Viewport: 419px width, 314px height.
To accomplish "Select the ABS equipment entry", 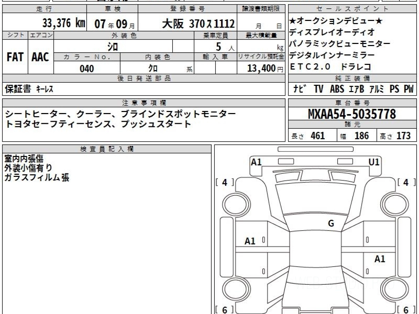I will point(337,89).
